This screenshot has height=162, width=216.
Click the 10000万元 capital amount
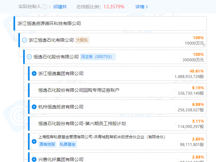(x=194, y=43)
